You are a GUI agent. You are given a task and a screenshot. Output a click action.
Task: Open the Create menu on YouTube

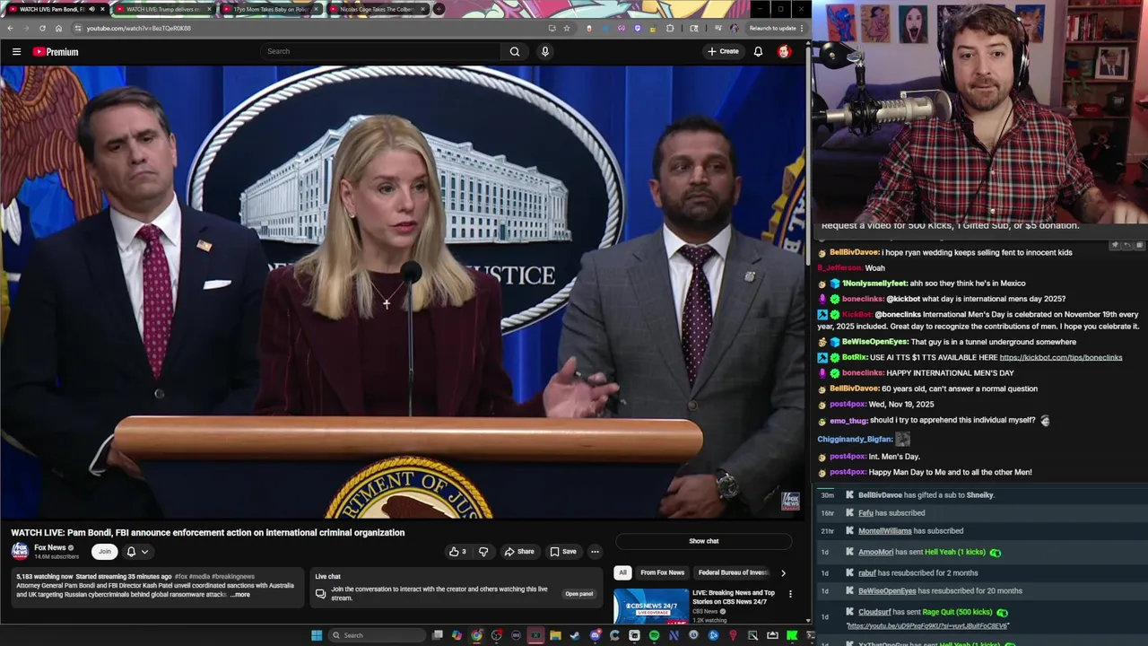[723, 51]
